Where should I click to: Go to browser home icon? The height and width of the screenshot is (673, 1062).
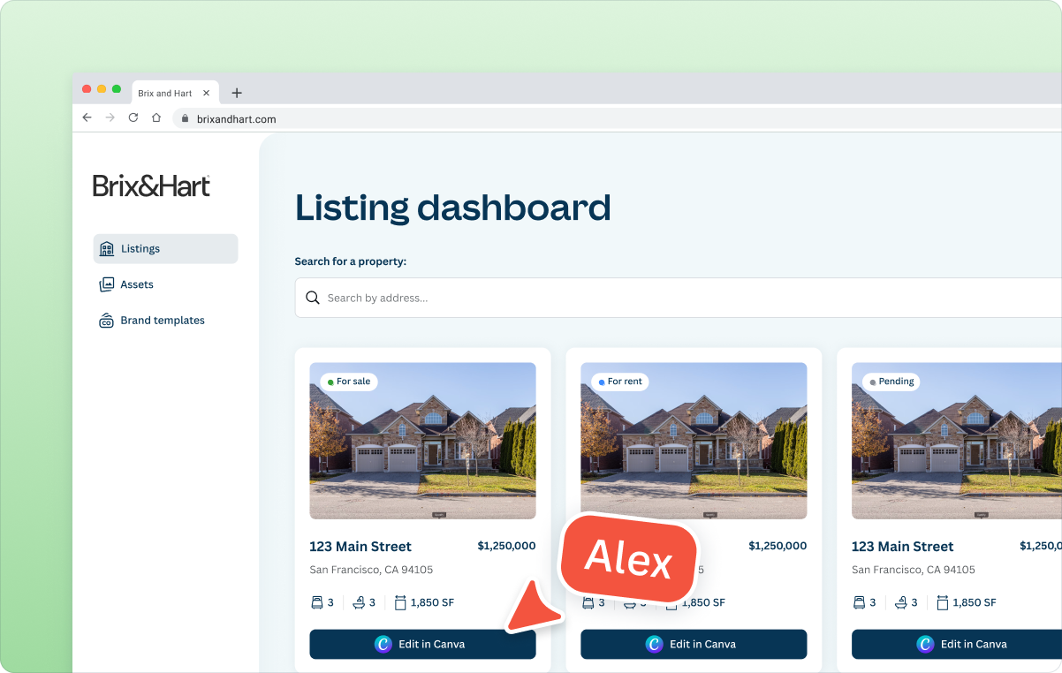pyautogui.click(x=156, y=117)
